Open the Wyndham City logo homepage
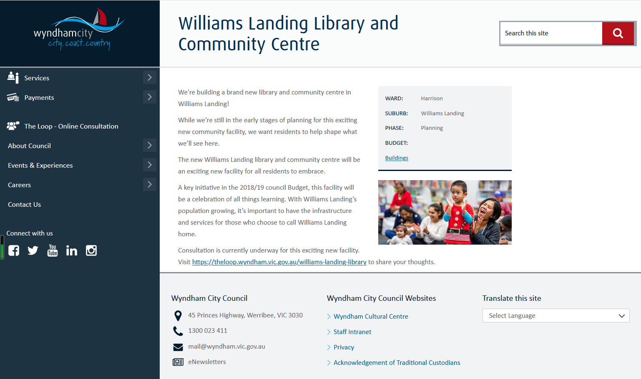 [79, 29]
